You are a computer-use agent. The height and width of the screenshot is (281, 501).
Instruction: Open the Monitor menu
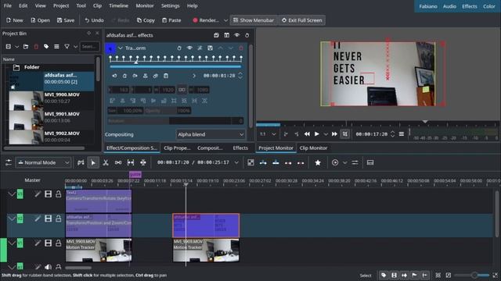[x=145, y=5]
